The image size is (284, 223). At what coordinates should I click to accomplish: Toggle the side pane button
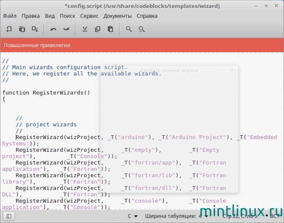[x=9, y=216]
